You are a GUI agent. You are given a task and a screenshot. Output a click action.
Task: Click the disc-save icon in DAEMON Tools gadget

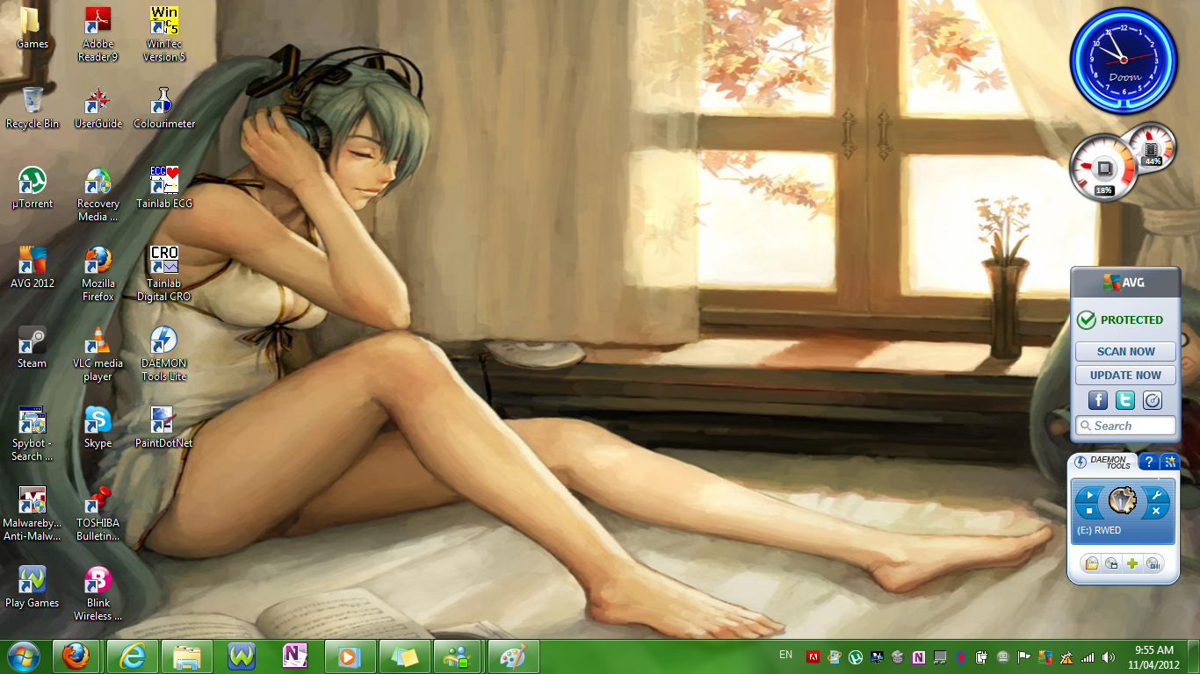click(1111, 563)
